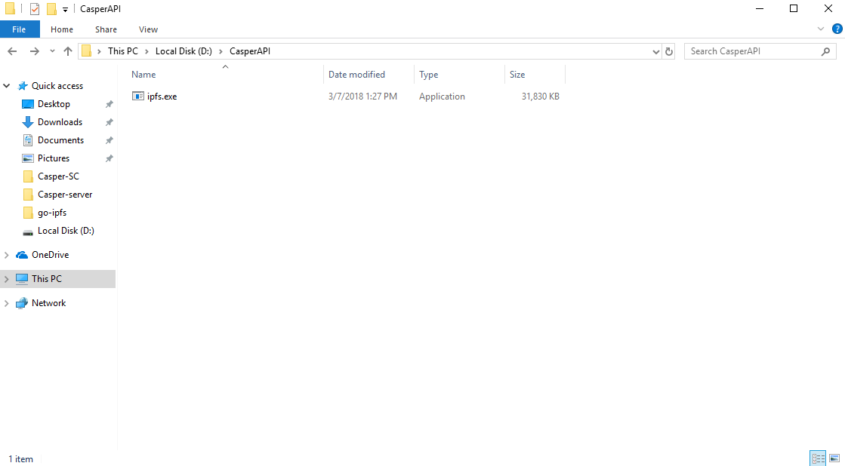Click the 31,830 KB size value
The width and height of the screenshot is (845, 466).
click(541, 97)
